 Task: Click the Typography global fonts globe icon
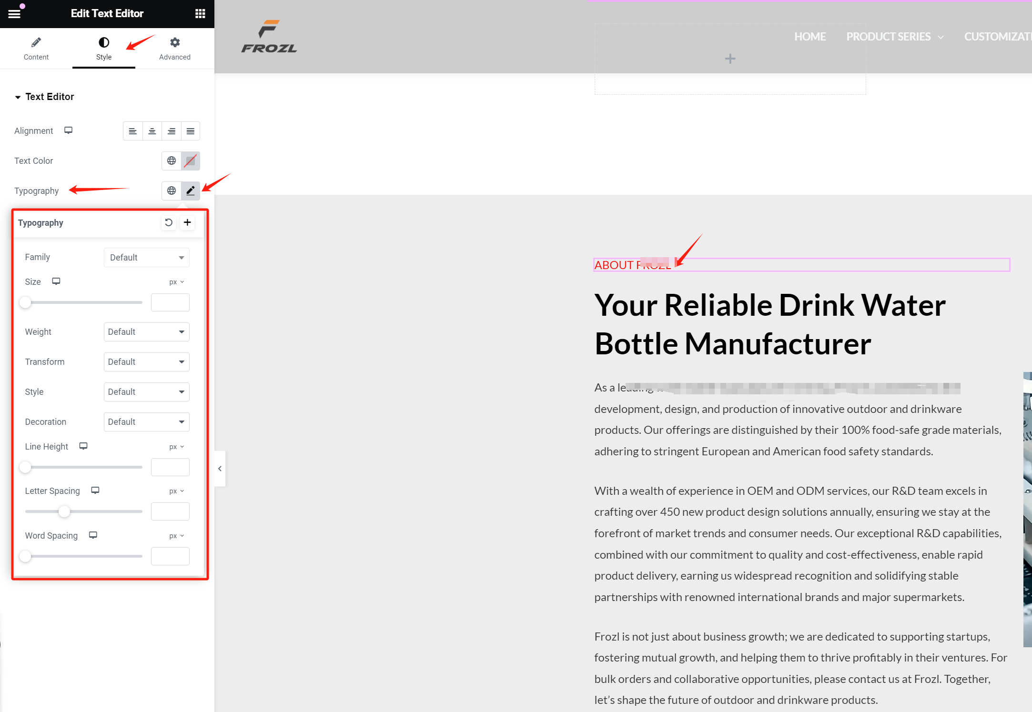coord(172,191)
